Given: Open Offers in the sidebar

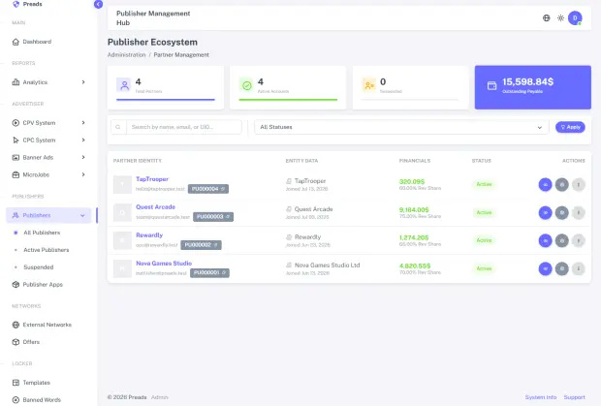Looking at the screenshot, I should coord(26,342).
